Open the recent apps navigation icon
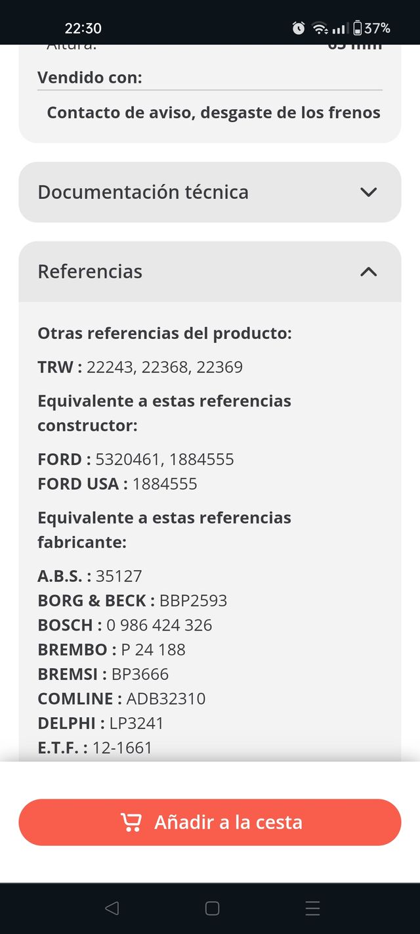The height and width of the screenshot is (934, 420). pyautogui.click(x=312, y=908)
